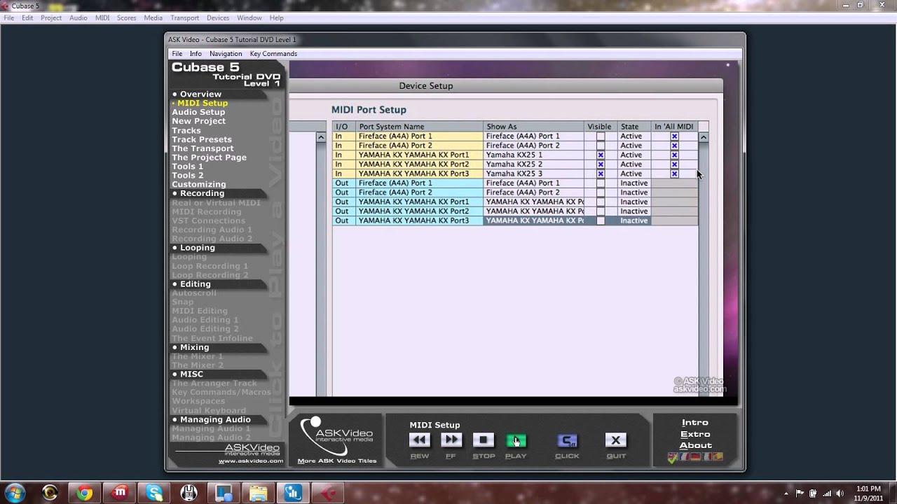The height and width of the screenshot is (504, 897).
Task: Click the rewind (REW) button
Action: tap(419, 440)
